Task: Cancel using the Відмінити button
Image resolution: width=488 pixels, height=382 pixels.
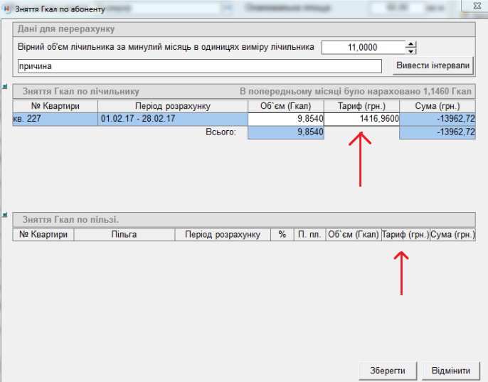Action: pos(450,371)
